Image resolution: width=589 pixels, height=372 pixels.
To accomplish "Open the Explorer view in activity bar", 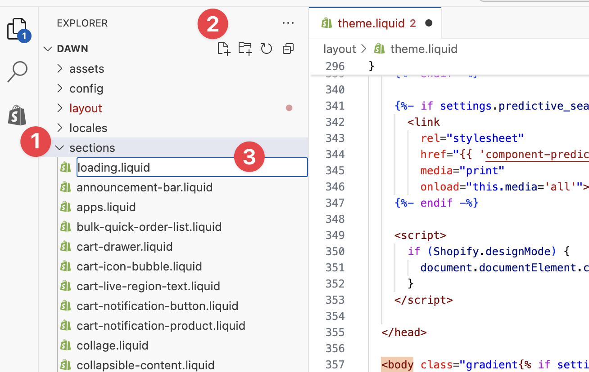I will pos(18,30).
